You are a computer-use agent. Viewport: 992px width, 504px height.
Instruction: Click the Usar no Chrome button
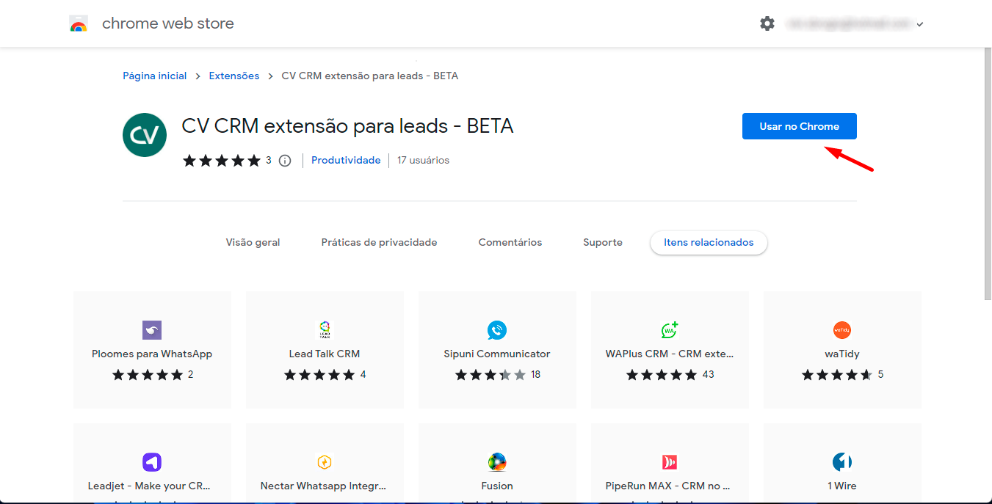tap(799, 126)
